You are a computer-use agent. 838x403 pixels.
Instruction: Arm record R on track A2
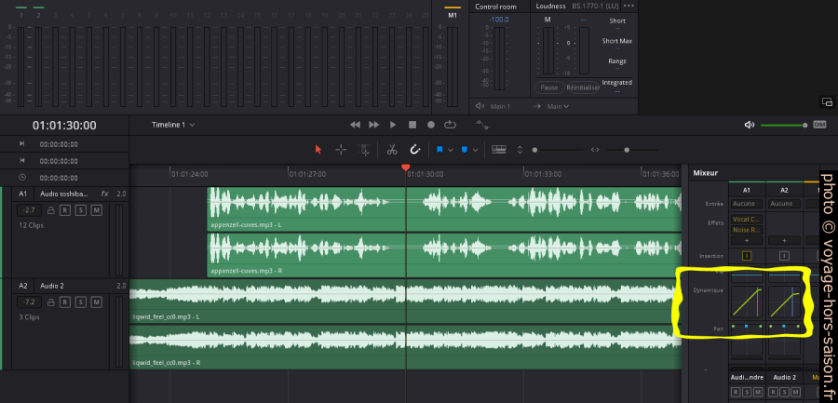(64, 302)
